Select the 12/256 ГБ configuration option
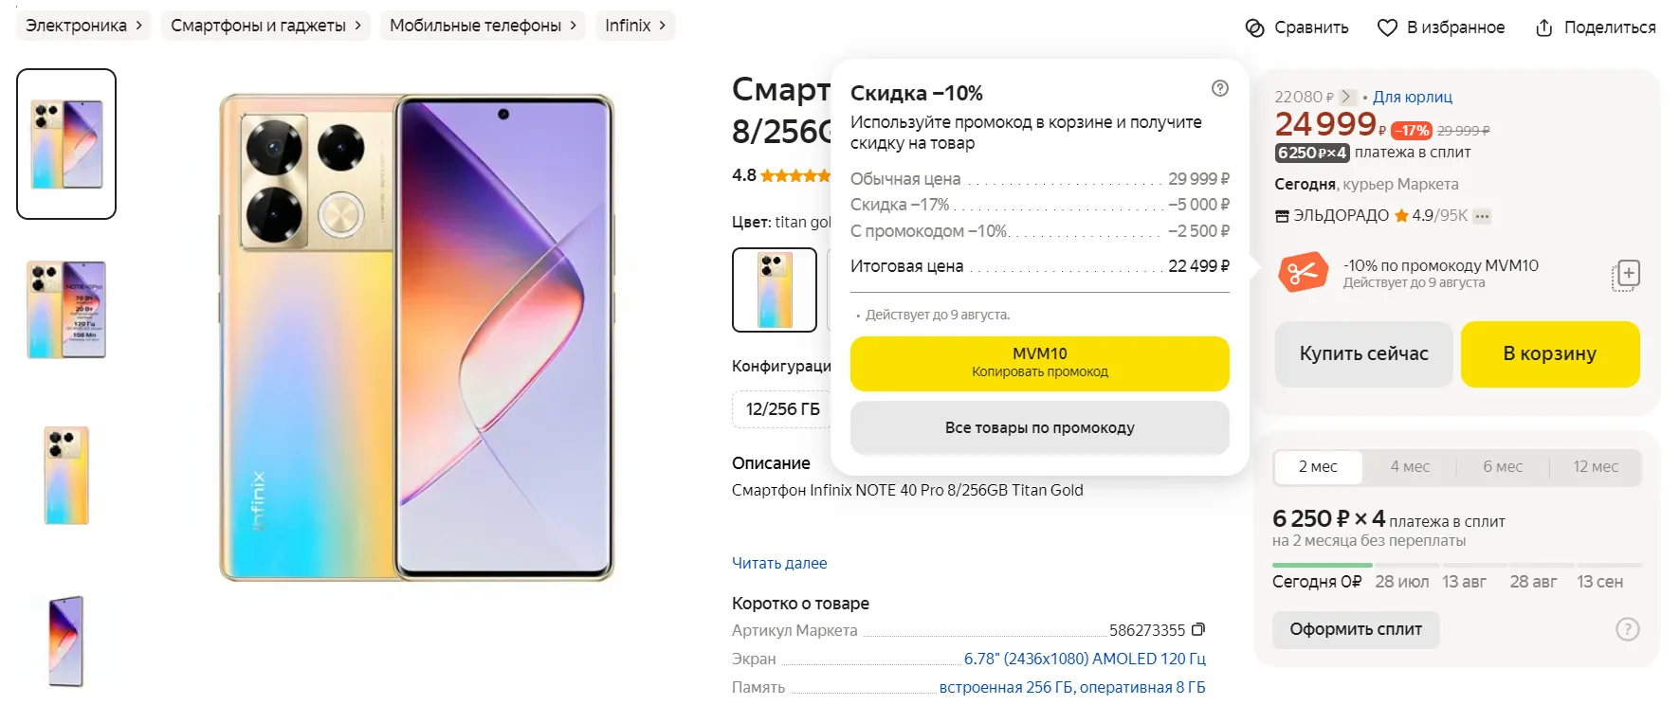1680x705 pixels. tap(782, 409)
